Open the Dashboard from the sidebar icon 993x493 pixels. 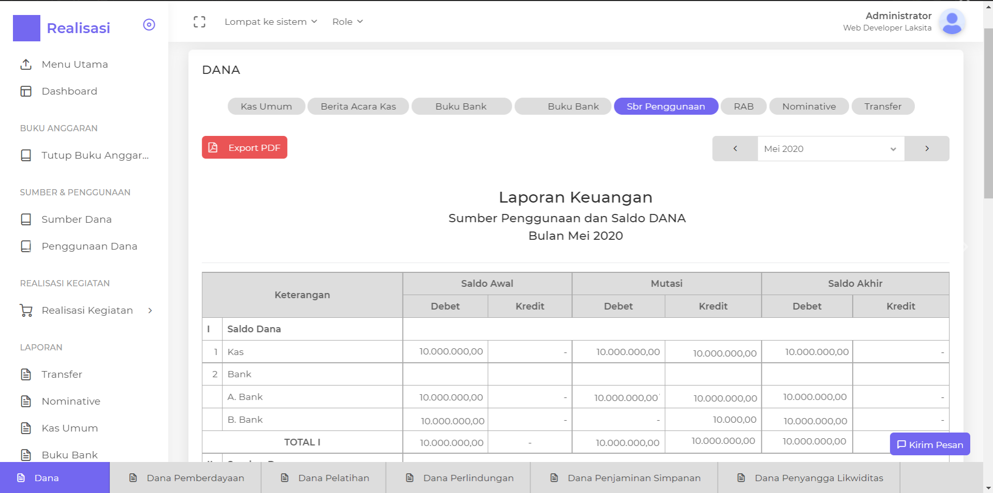pos(26,91)
